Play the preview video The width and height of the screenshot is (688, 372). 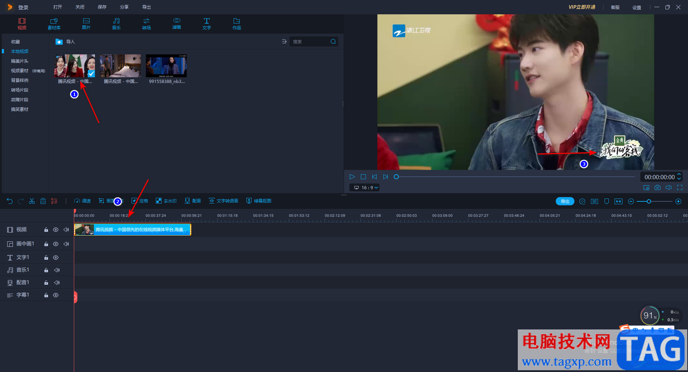click(352, 177)
